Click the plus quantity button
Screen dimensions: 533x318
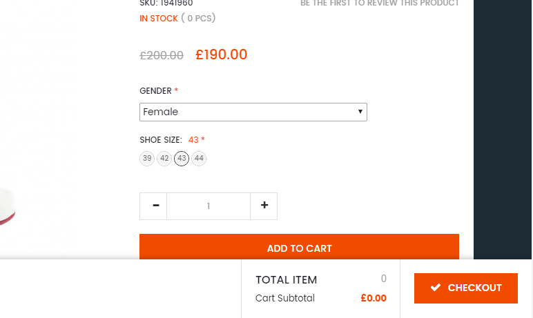pyautogui.click(x=264, y=206)
